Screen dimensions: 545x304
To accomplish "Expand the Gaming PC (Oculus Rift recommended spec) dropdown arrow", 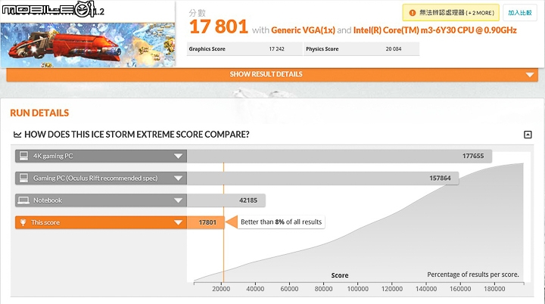I will [x=179, y=178].
